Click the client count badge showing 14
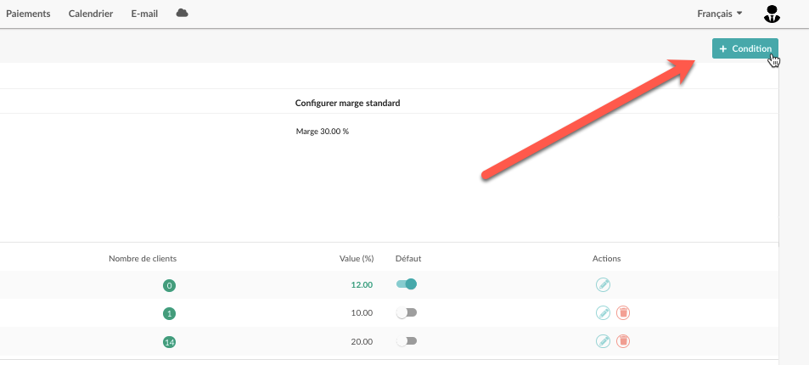The width and height of the screenshot is (809, 365). [169, 342]
